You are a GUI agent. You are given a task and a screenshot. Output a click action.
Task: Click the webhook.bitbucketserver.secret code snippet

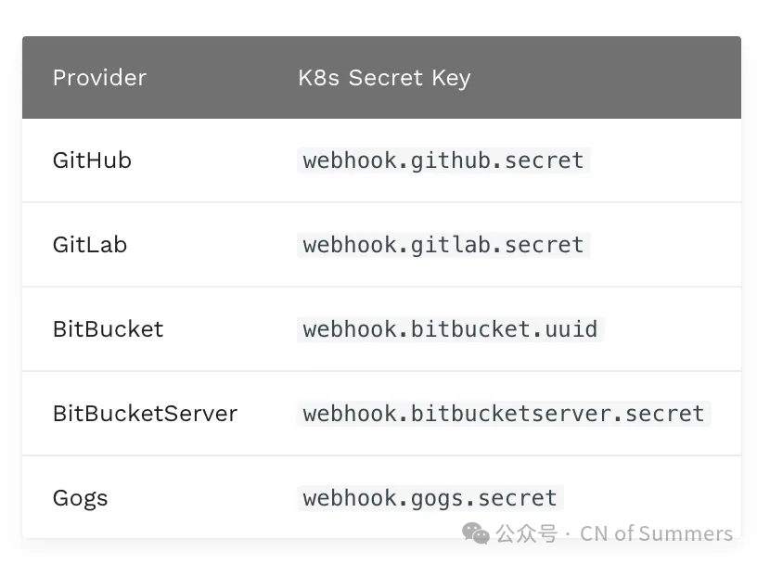(504, 414)
